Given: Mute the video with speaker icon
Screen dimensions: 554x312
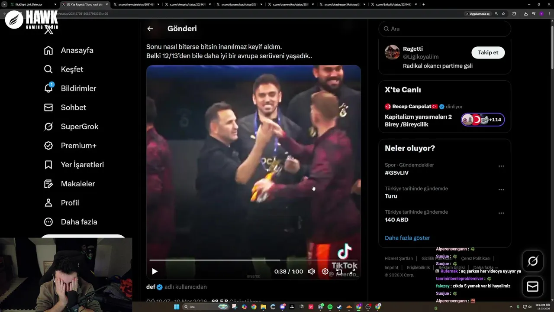Looking at the screenshot, I should [x=311, y=271].
